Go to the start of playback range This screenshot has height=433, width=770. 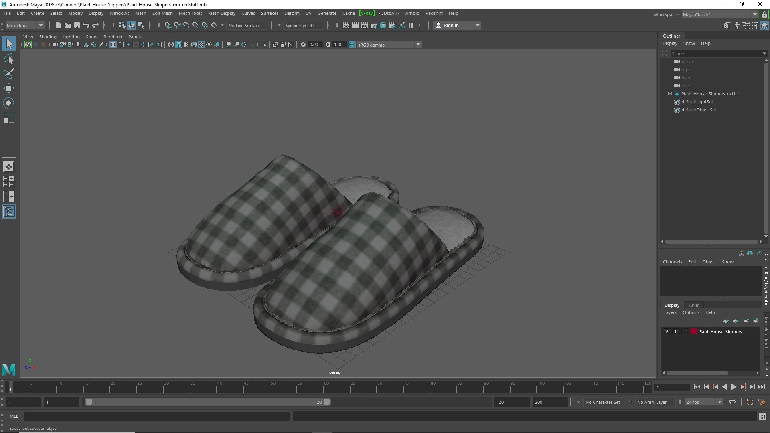click(x=697, y=387)
